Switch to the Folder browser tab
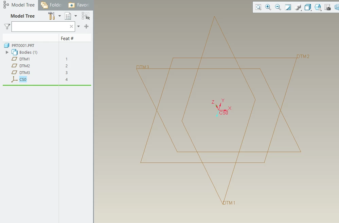339x223 pixels. pos(51,5)
